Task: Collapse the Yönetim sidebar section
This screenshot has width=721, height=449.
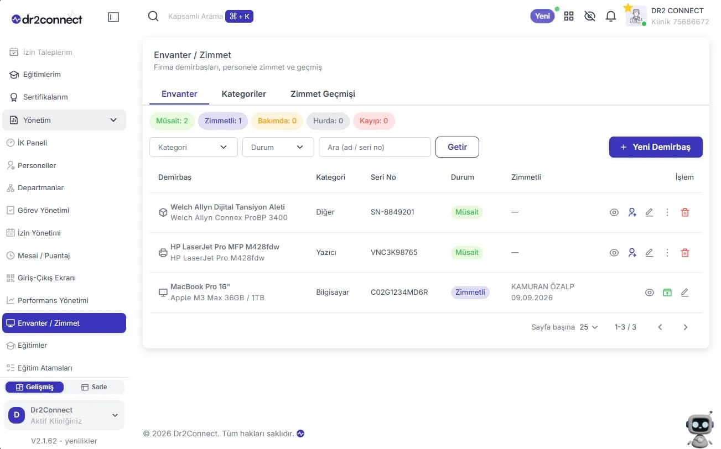Action: point(64,120)
